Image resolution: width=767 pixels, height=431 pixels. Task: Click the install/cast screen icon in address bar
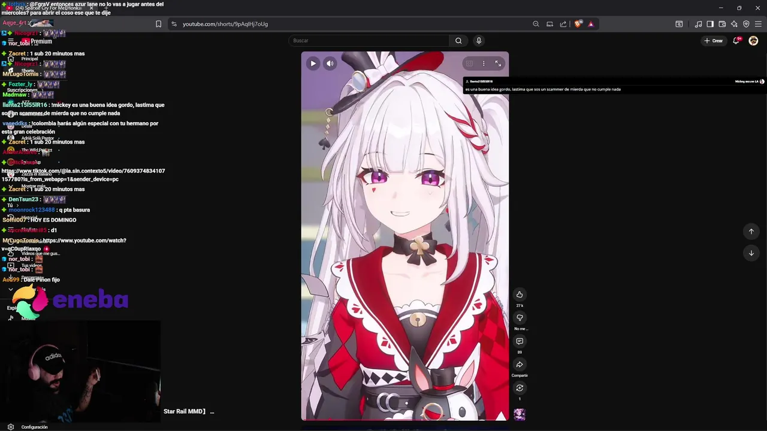pyautogui.click(x=549, y=24)
